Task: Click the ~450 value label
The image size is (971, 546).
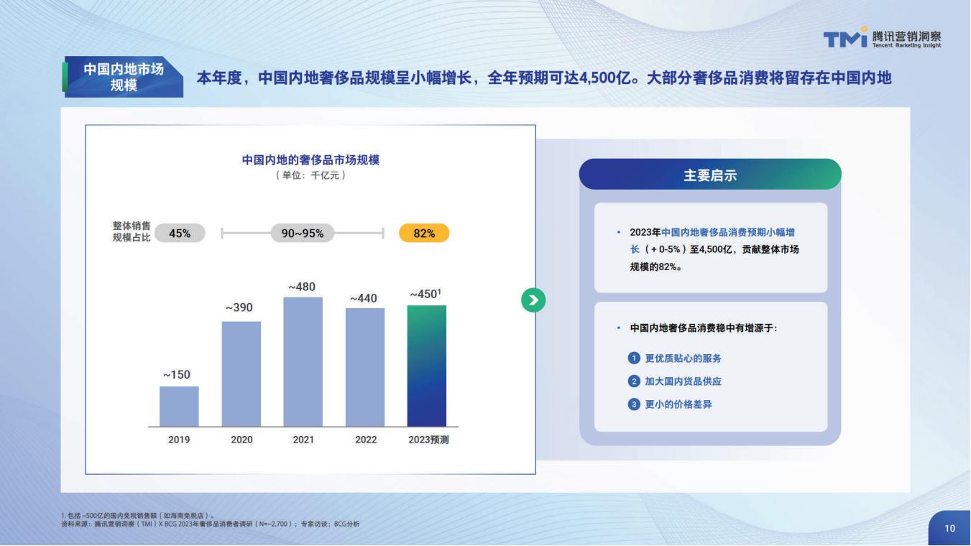Action: (425, 295)
